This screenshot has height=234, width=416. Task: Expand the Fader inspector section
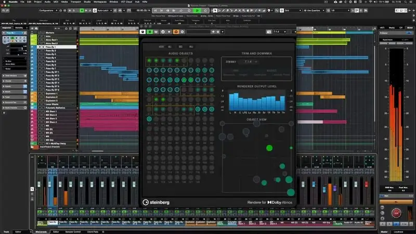coord(15,97)
